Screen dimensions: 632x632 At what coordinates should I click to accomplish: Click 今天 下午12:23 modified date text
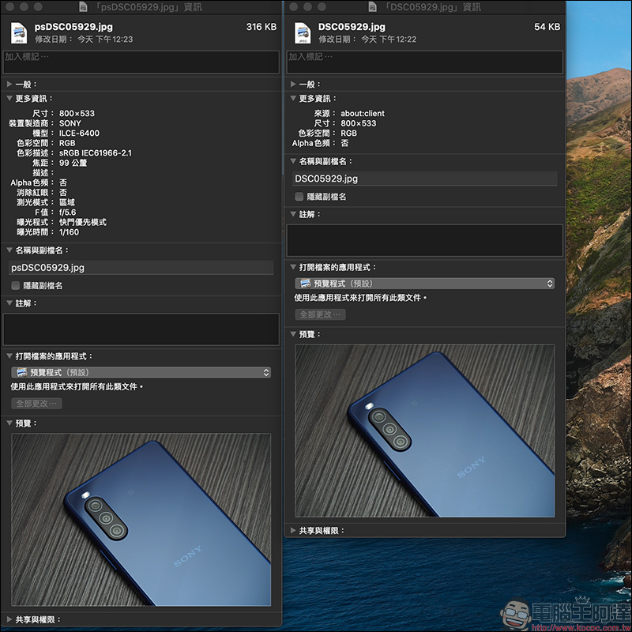pos(105,39)
